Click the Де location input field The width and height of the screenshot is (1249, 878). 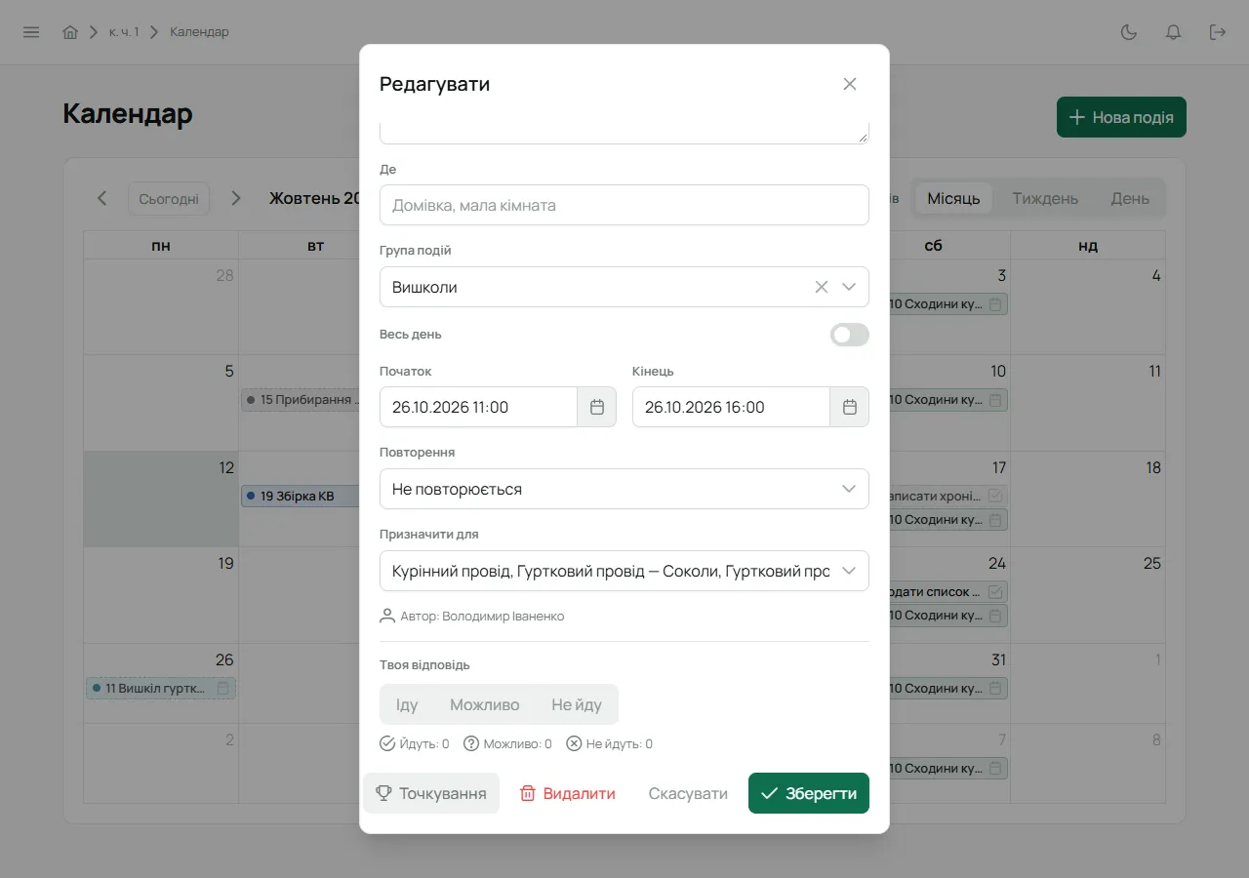624,205
